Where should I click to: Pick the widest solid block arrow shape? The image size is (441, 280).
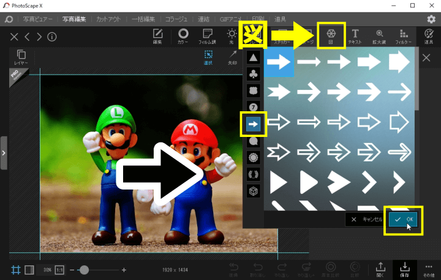pos(399,62)
